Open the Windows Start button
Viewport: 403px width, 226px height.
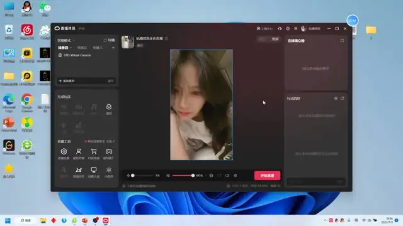[x=8, y=220]
